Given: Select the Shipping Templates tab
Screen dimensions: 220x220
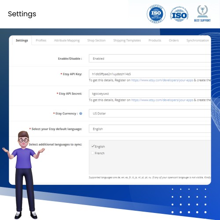Looking at the screenshot, I should 127,40.
